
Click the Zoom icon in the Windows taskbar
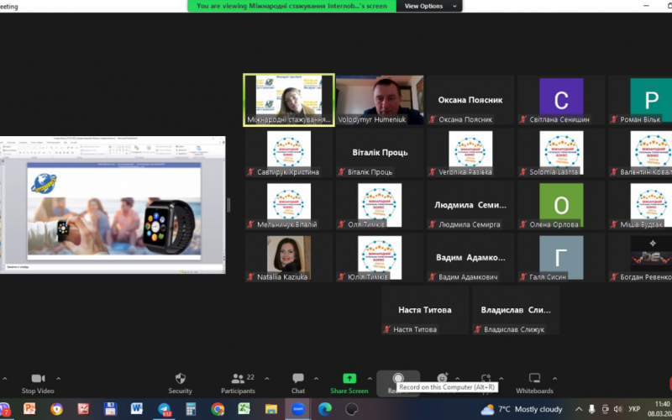click(x=298, y=409)
